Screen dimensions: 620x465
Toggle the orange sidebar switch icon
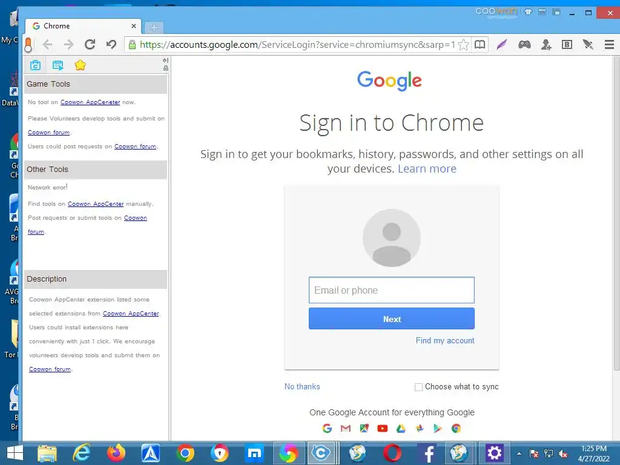pos(28,45)
